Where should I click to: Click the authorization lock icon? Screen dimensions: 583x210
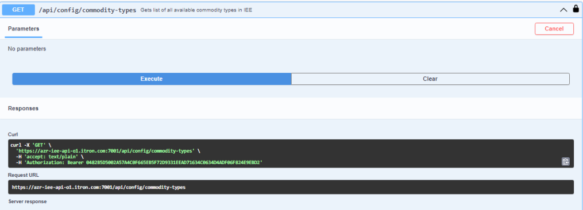[576, 9]
